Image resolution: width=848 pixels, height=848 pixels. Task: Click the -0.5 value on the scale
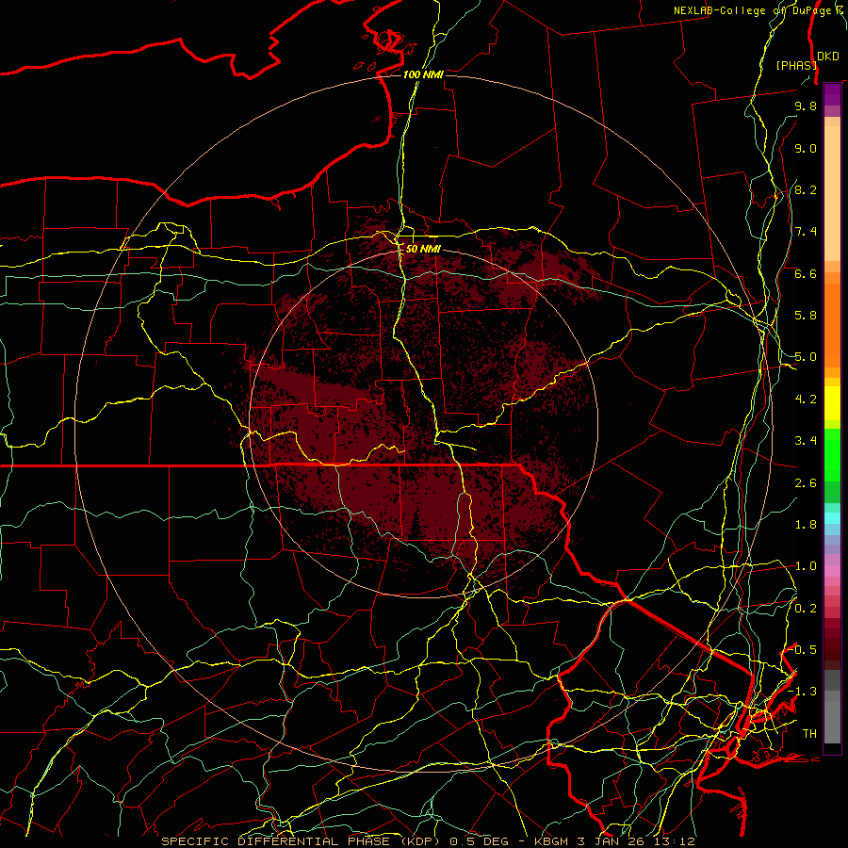point(802,650)
